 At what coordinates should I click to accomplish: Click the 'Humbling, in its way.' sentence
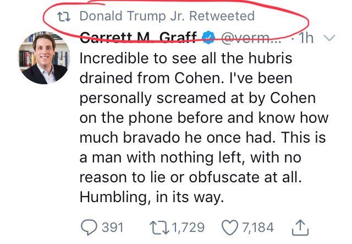pyautogui.click(x=152, y=197)
